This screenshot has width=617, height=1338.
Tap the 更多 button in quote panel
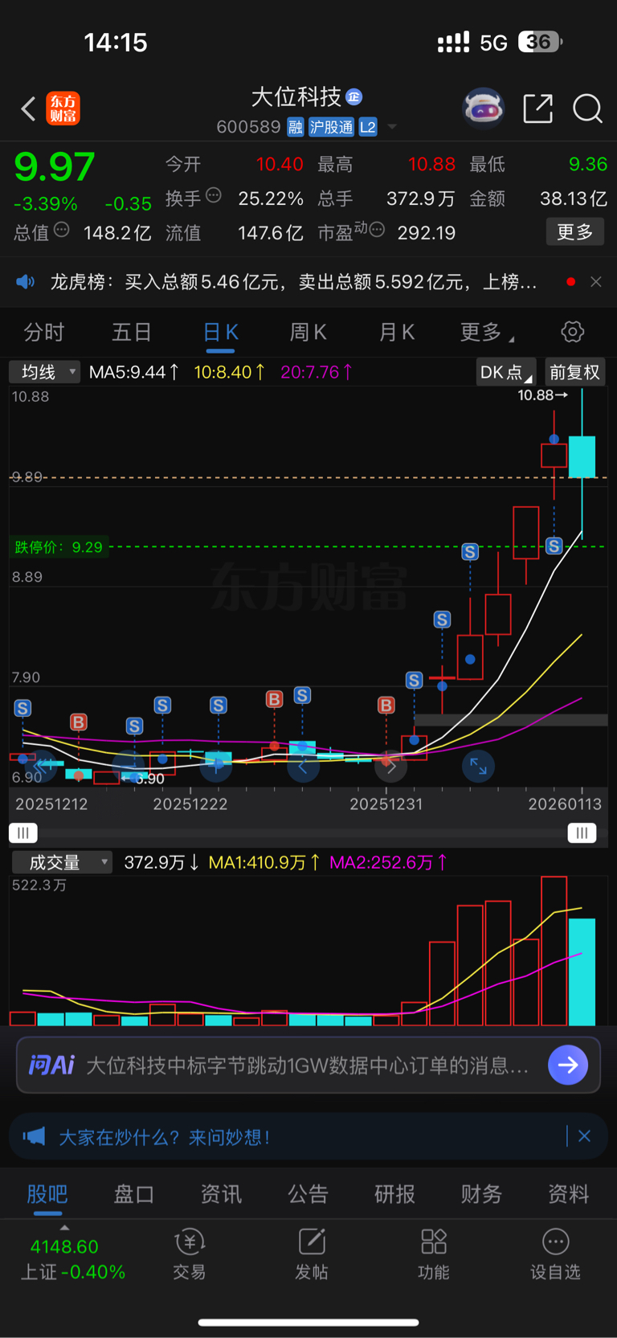[x=575, y=232]
